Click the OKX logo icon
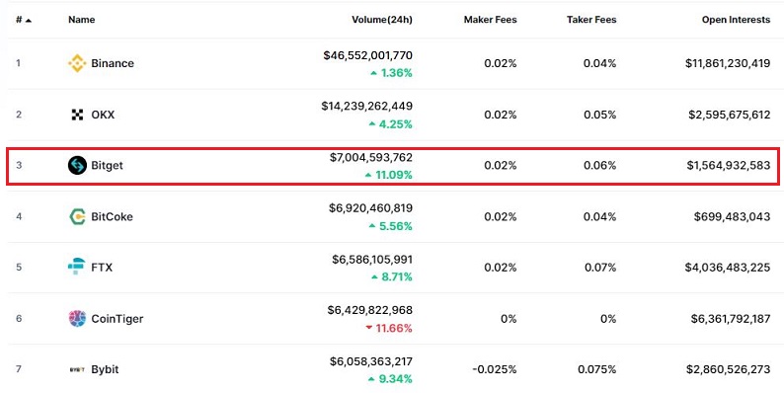 coord(77,115)
